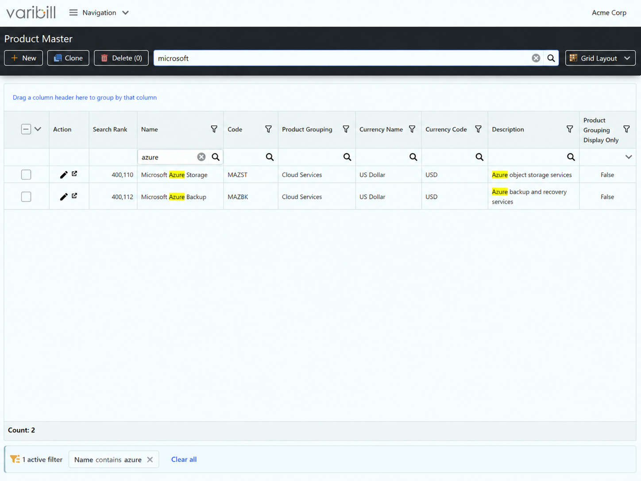Open the Product Grouping column filter icon

click(x=346, y=129)
